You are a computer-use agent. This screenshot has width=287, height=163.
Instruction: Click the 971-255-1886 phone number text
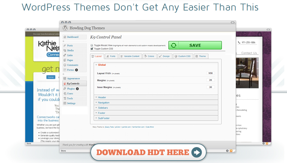pyautogui.click(x=248, y=42)
